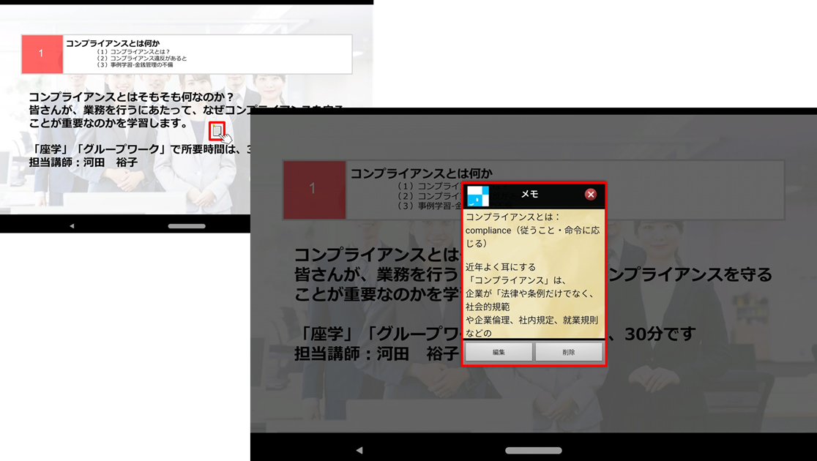Screen dimensions: 817x461
Task: Click '担当講師：河田 裕子' on the larger screen
Action: (x=376, y=353)
